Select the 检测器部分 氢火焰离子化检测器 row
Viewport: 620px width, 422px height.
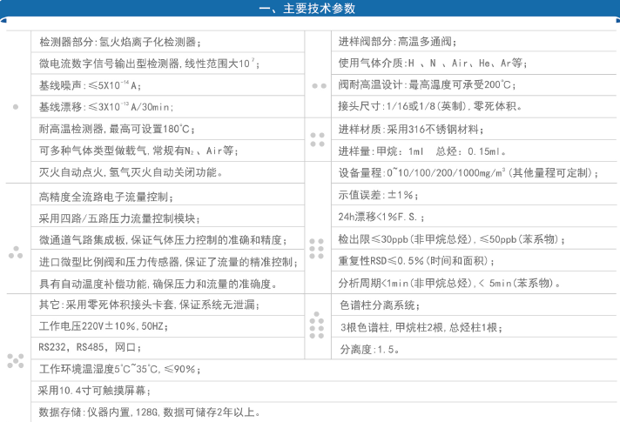tap(120, 42)
